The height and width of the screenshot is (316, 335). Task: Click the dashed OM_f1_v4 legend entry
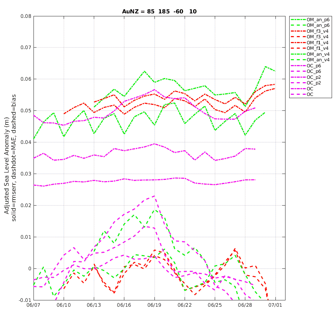pyautogui.click(x=310, y=48)
